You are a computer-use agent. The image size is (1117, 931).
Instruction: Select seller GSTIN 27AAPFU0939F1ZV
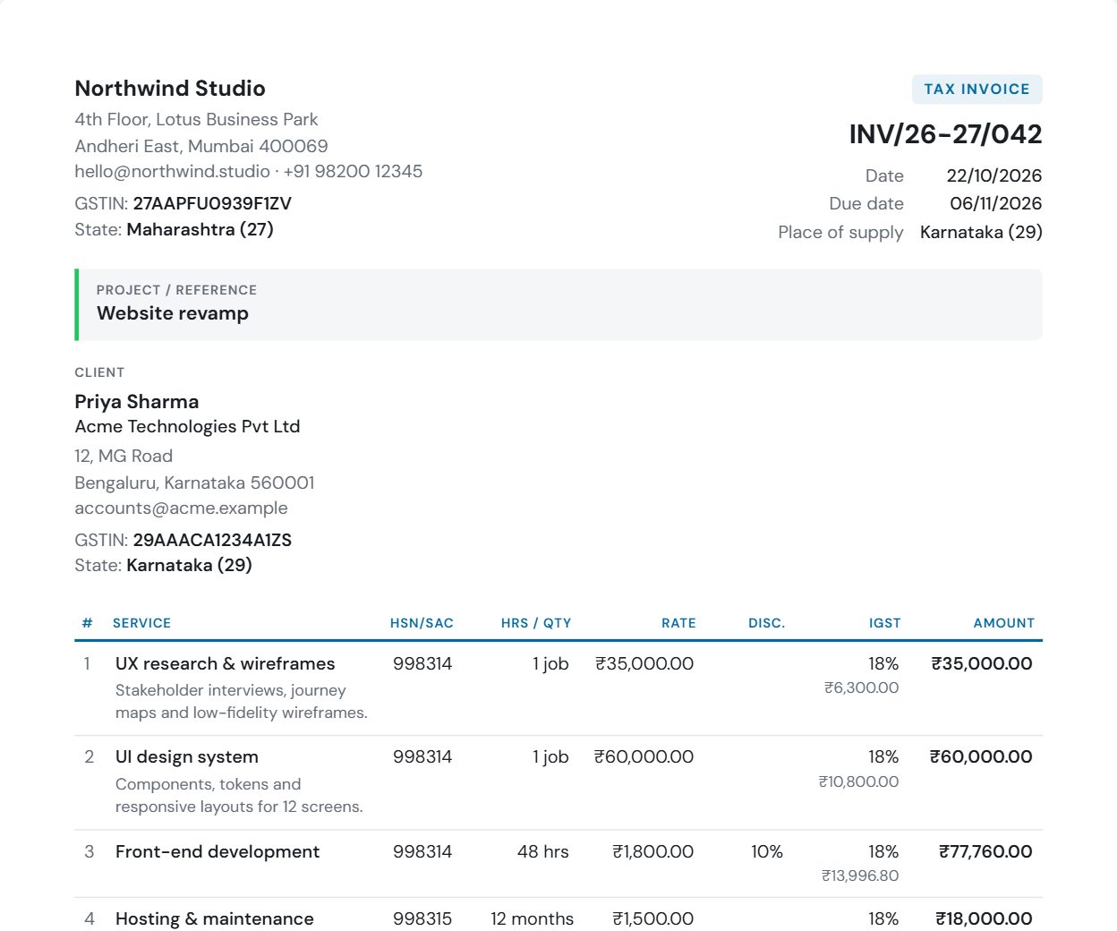[212, 203]
